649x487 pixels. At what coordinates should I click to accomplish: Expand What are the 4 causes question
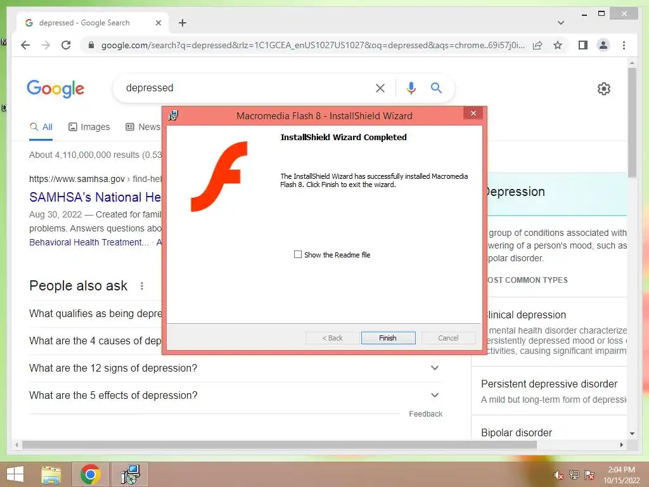(x=95, y=341)
